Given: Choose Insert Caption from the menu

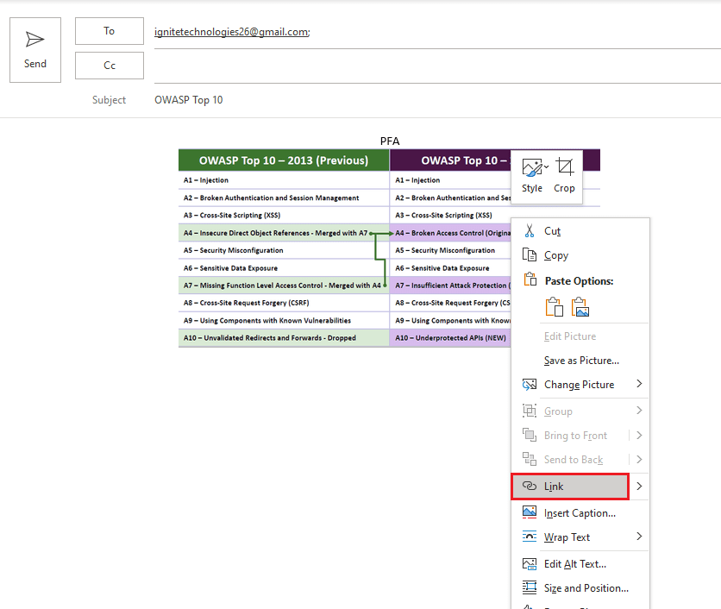Looking at the screenshot, I should [580, 513].
